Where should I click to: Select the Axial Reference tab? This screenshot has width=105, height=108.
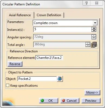click(20, 15)
